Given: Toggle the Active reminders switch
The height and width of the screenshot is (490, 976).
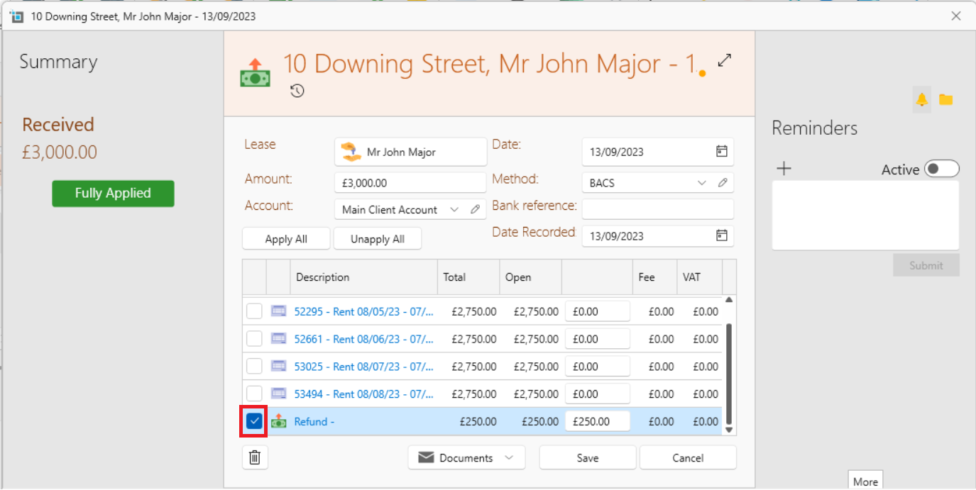Looking at the screenshot, I should coord(942,169).
